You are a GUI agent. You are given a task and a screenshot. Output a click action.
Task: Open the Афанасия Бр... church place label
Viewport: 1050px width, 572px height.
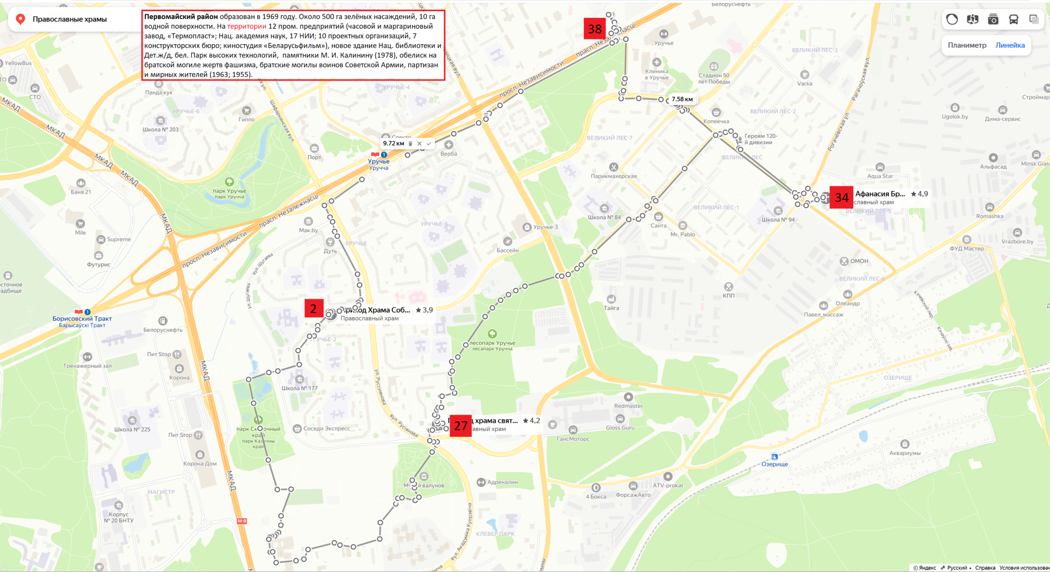[x=880, y=194]
